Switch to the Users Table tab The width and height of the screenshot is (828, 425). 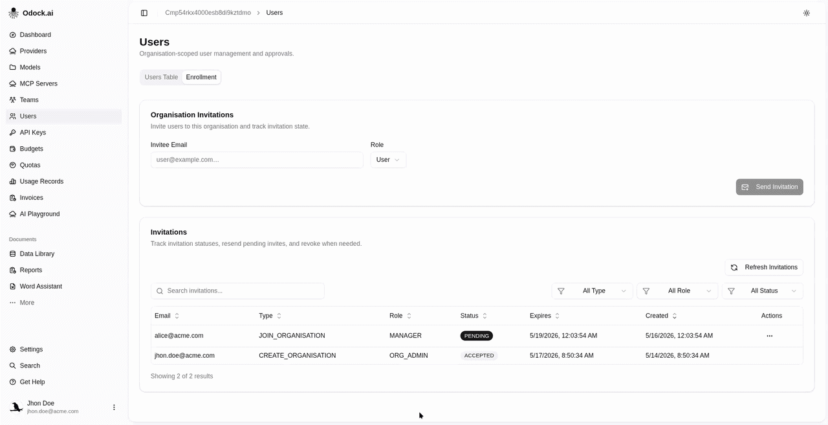(161, 77)
